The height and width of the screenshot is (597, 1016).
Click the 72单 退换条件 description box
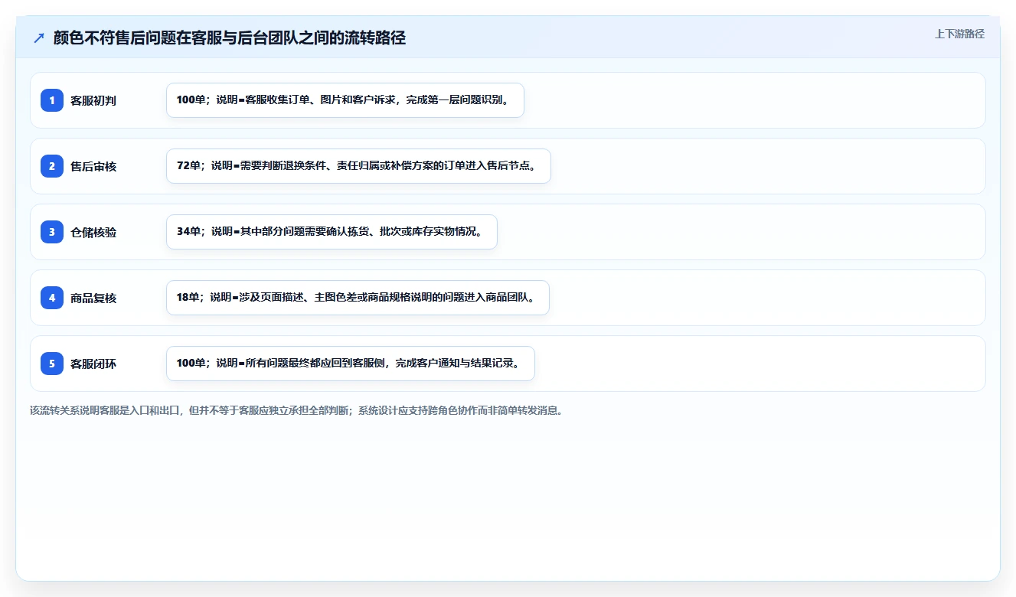point(358,166)
